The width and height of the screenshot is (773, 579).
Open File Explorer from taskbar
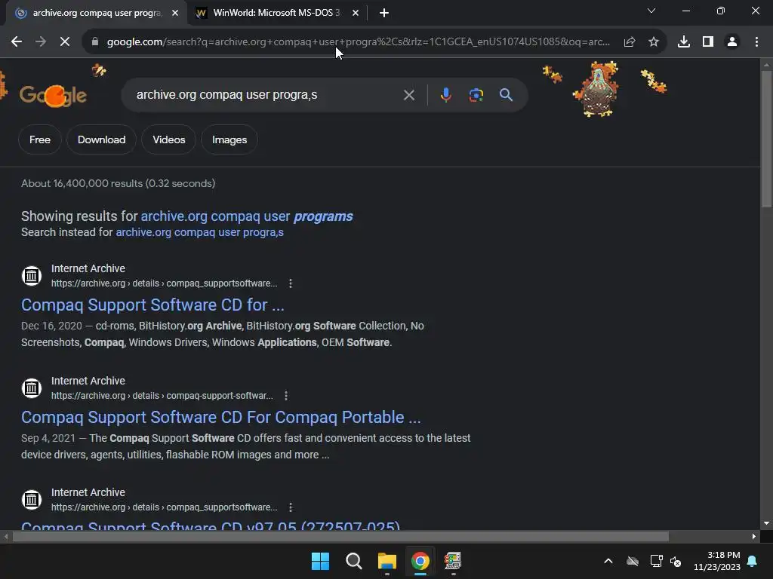point(387,561)
